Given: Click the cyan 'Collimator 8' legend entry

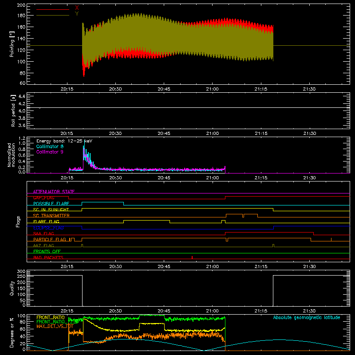Looking at the screenshot, I should coord(50,146).
